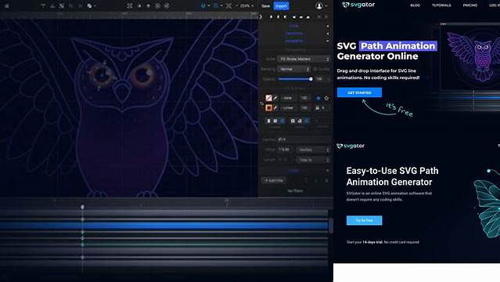Click the Fill color swatch
The height and width of the screenshot is (282, 500).
coord(269,98)
